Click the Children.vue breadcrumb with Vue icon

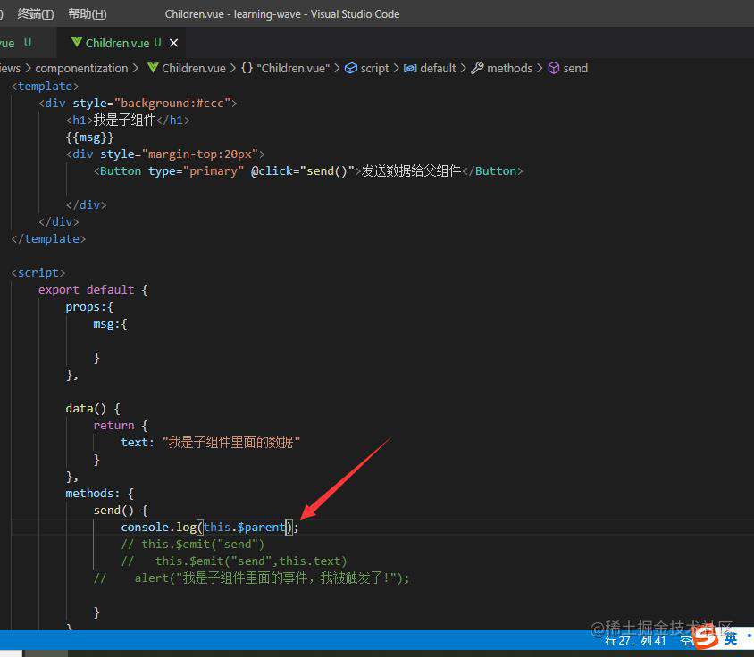pos(187,68)
